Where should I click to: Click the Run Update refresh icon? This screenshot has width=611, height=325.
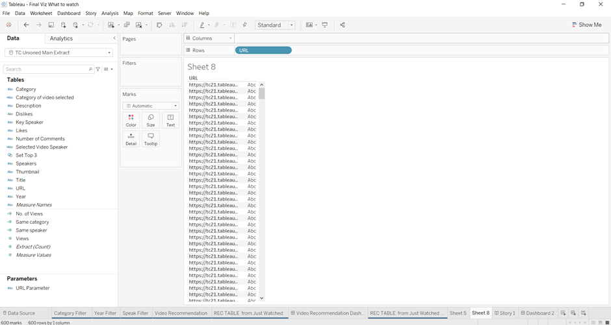coord(90,25)
